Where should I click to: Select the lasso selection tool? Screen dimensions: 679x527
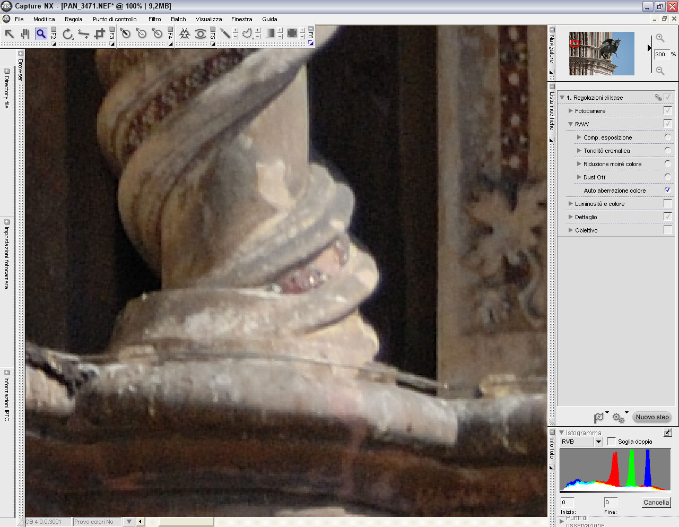tap(247, 33)
